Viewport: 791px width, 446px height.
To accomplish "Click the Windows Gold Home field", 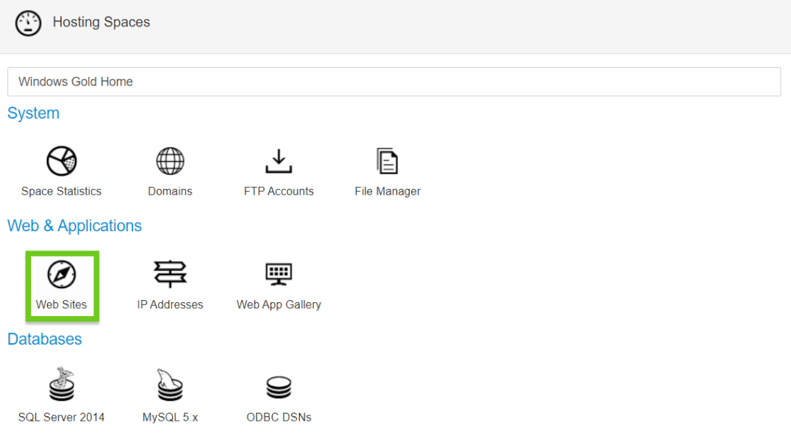I will tap(394, 82).
